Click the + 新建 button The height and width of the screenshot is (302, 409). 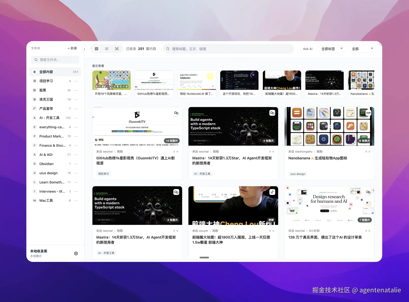(x=72, y=48)
